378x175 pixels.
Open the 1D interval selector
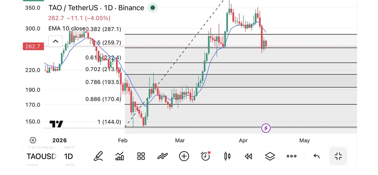(x=68, y=156)
